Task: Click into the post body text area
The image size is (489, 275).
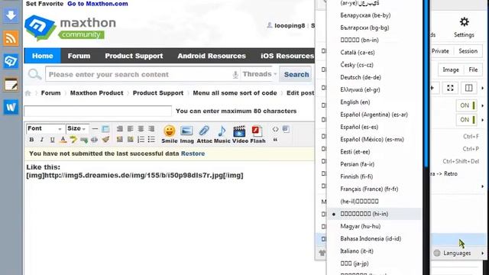Action: pyautogui.click(x=170, y=218)
